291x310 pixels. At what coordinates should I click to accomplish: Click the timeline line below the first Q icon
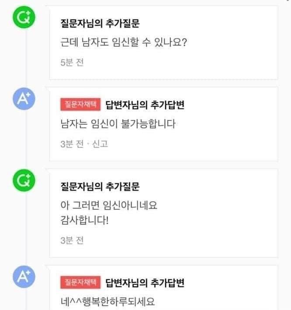pos(26,57)
